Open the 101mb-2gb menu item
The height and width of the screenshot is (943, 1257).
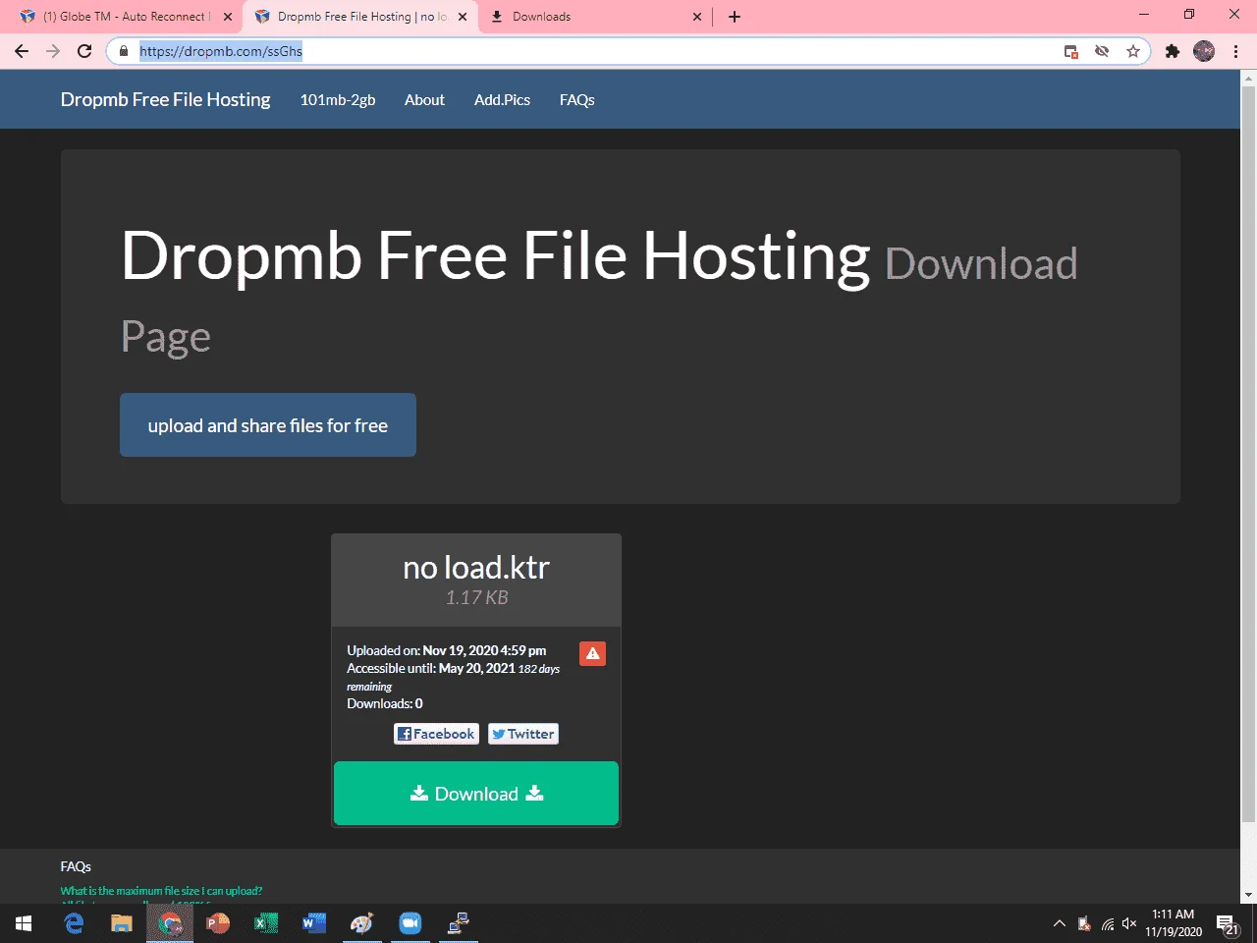click(x=338, y=100)
